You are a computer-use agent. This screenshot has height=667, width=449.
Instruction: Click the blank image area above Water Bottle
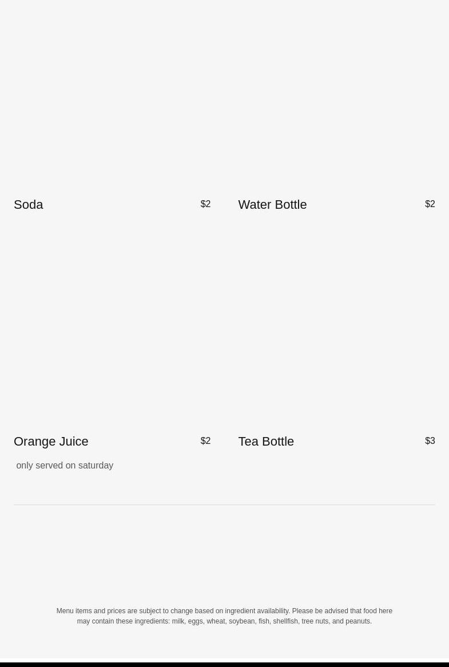(336, 97)
